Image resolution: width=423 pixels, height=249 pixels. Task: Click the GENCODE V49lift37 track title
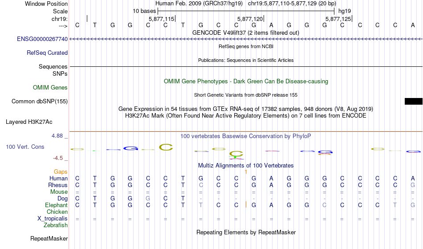coord(246,33)
